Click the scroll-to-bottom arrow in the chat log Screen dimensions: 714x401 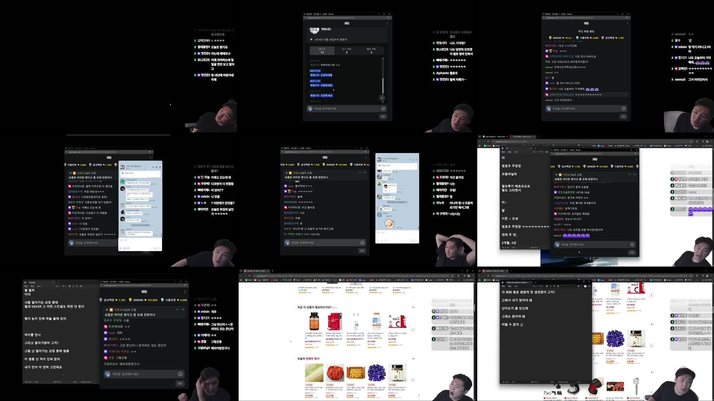click(382, 98)
